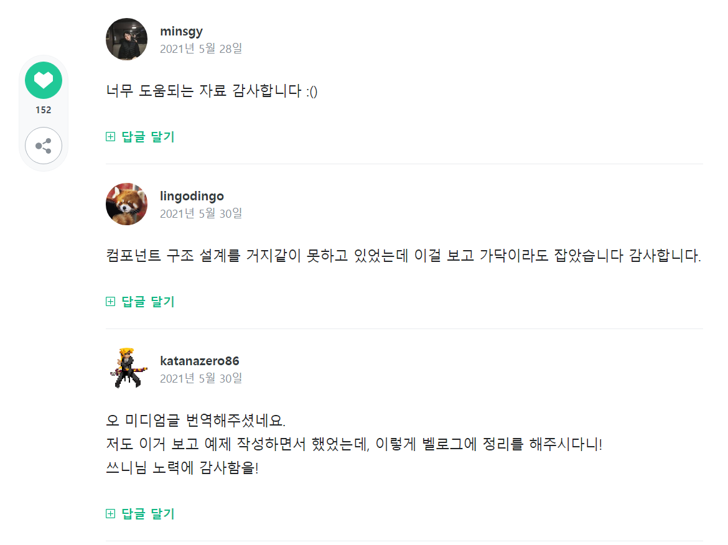Open lingodingo's red panda avatar
This screenshot has height=545, width=728.
click(127, 204)
